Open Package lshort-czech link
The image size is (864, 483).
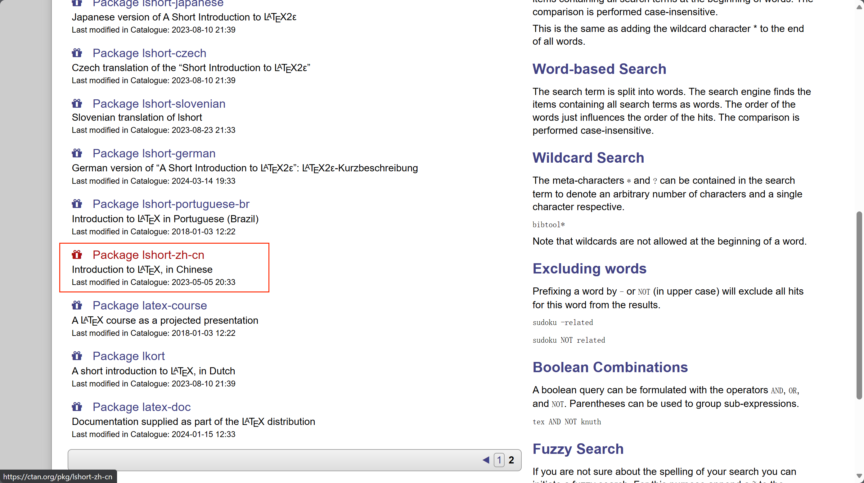tap(149, 53)
